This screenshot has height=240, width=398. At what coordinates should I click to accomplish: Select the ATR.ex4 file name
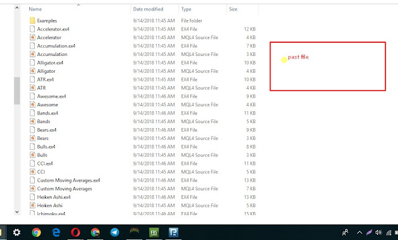pyautogui.click(x=45, y=80)
